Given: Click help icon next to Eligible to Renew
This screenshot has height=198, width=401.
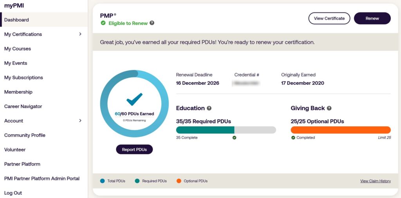Looking at the screenshot, I should [152, 23].
